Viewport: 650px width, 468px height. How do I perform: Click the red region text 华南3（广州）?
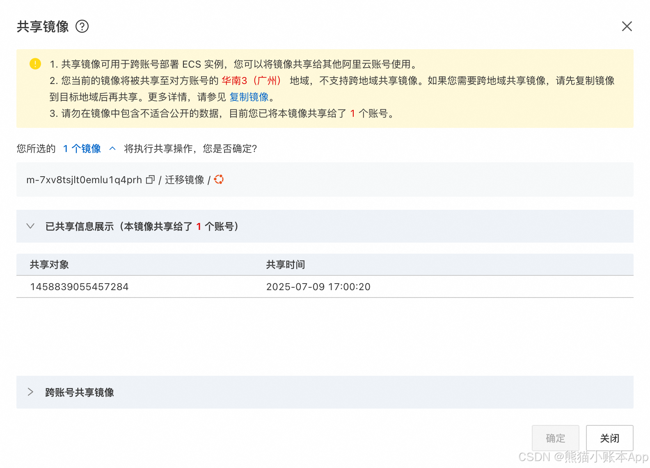point(252,81)
